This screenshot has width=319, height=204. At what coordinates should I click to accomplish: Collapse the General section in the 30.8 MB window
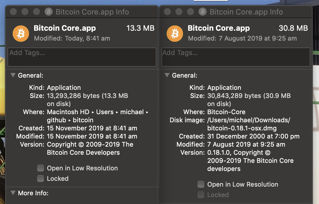pos(167,75)
